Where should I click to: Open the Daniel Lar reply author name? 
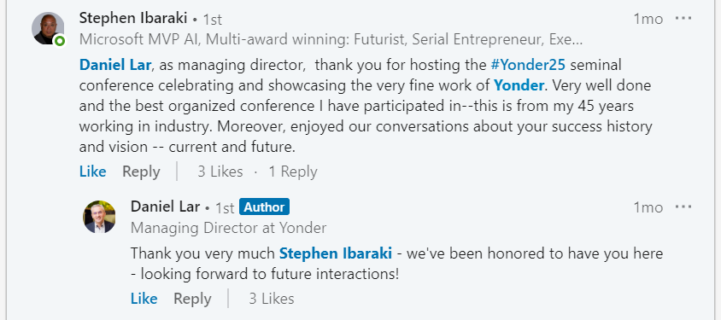coord(165,207)
